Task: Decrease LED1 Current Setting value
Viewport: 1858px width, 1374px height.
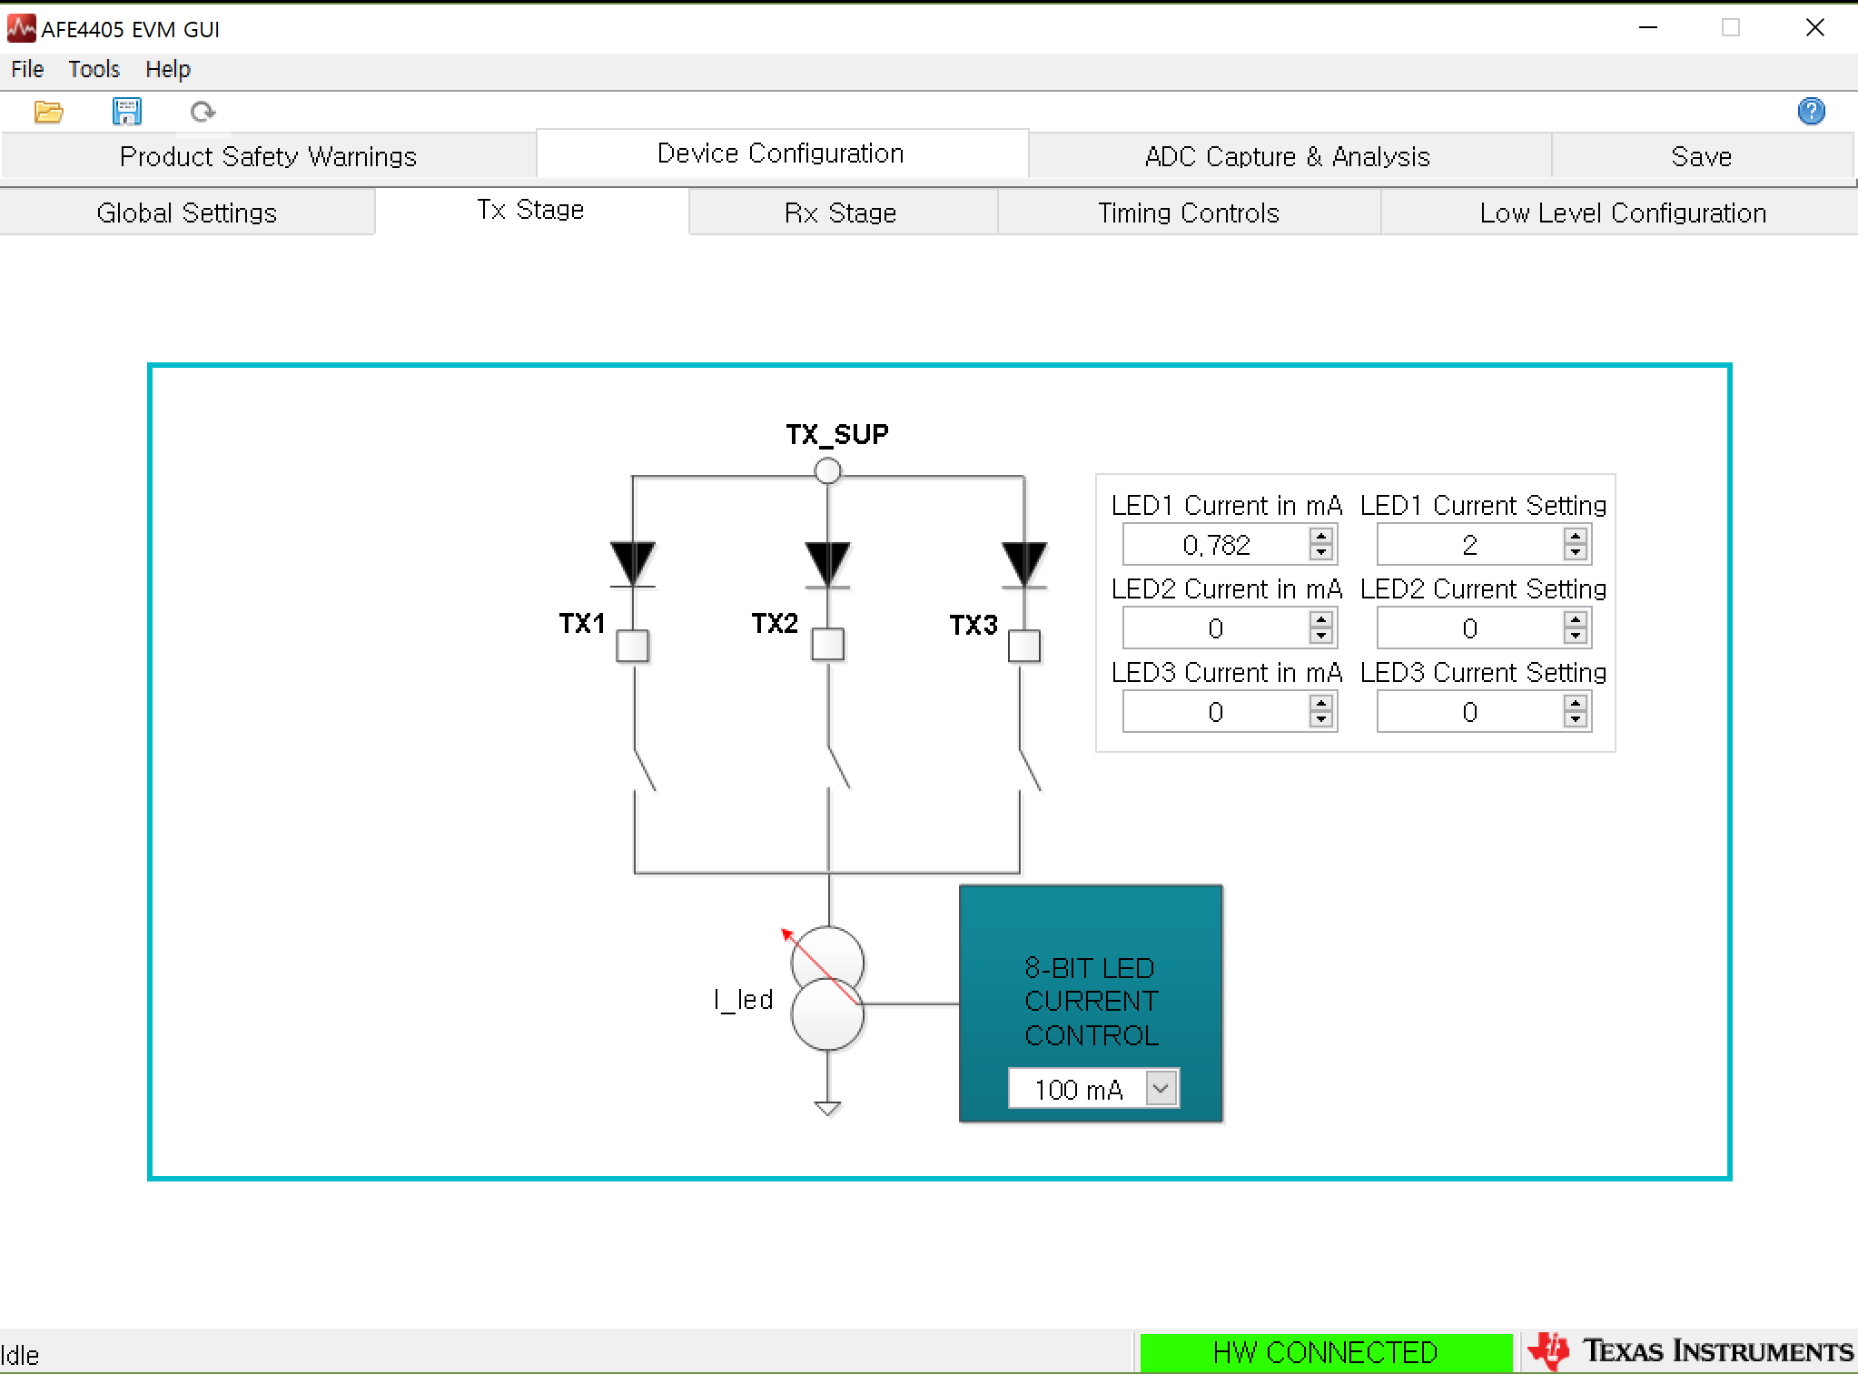Action: [1576, 553]
